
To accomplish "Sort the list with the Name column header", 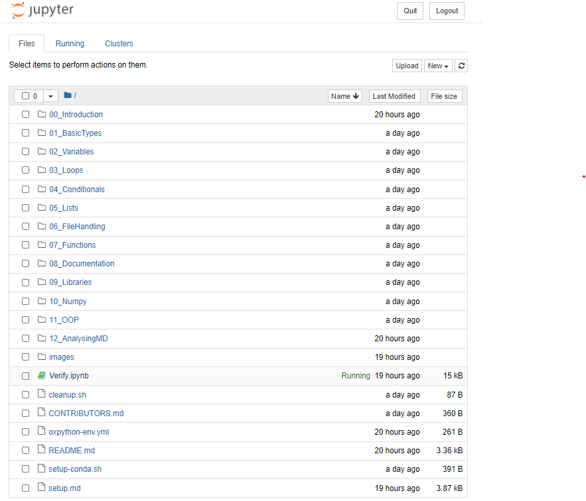I will click(x=345, y=96).
